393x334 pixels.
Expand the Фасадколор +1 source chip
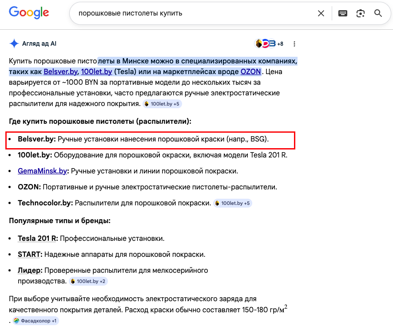(35, 321)
